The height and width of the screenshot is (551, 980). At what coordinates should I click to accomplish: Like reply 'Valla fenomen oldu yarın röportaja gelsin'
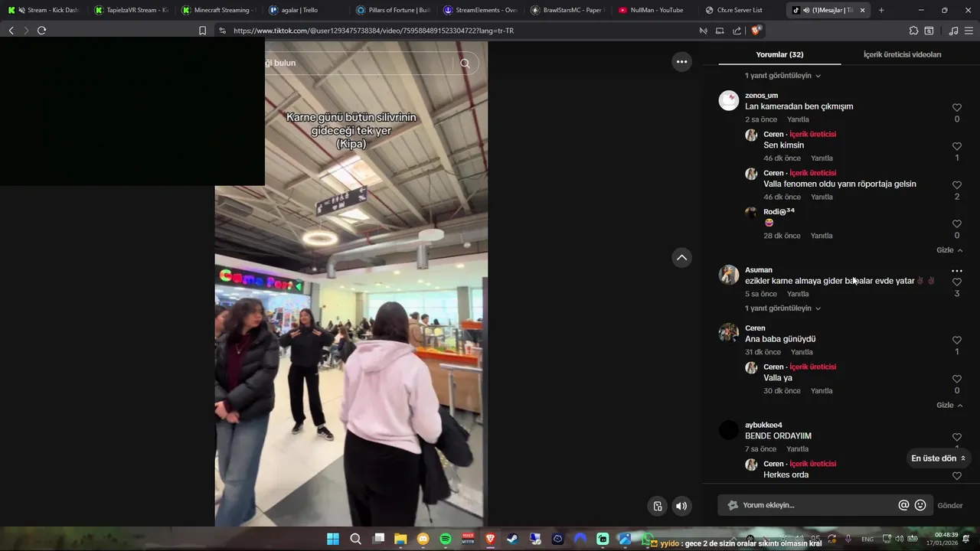pyautogui.click(x=956, y=185)
